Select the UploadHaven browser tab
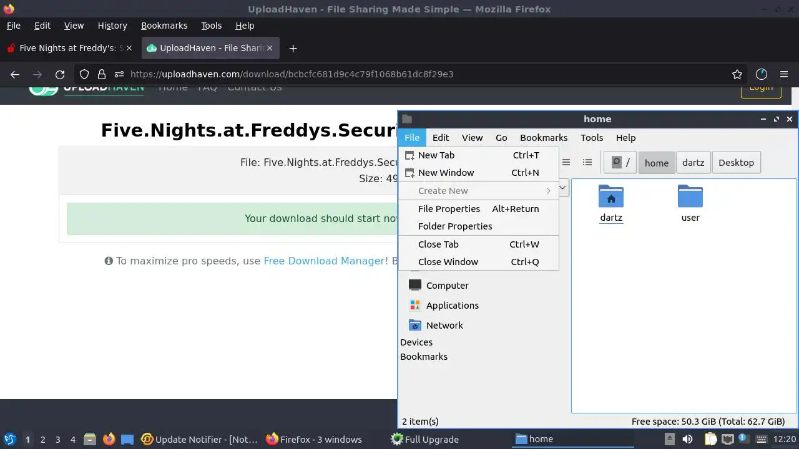This screenshot has width=799, height=449. pyautogui.click(x=211, y=48)
